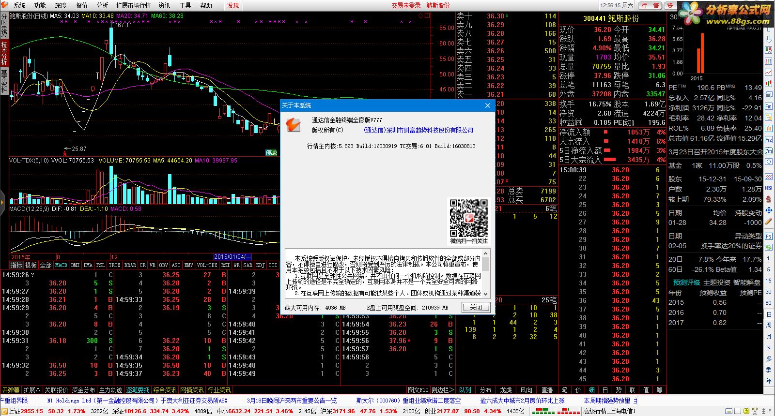Open news headline 斯太尔 重组业绩承诺二度落空

click(408, 401)
